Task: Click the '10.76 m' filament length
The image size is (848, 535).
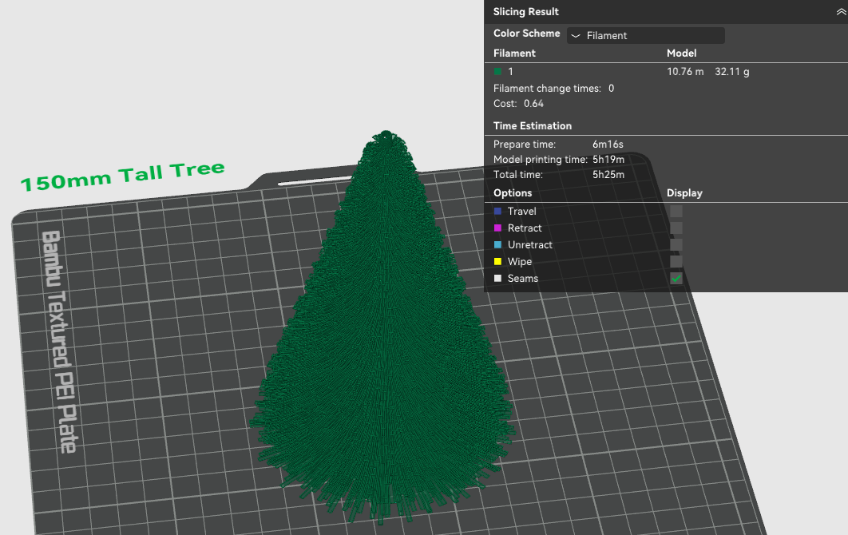Action: tap(685, 71)
